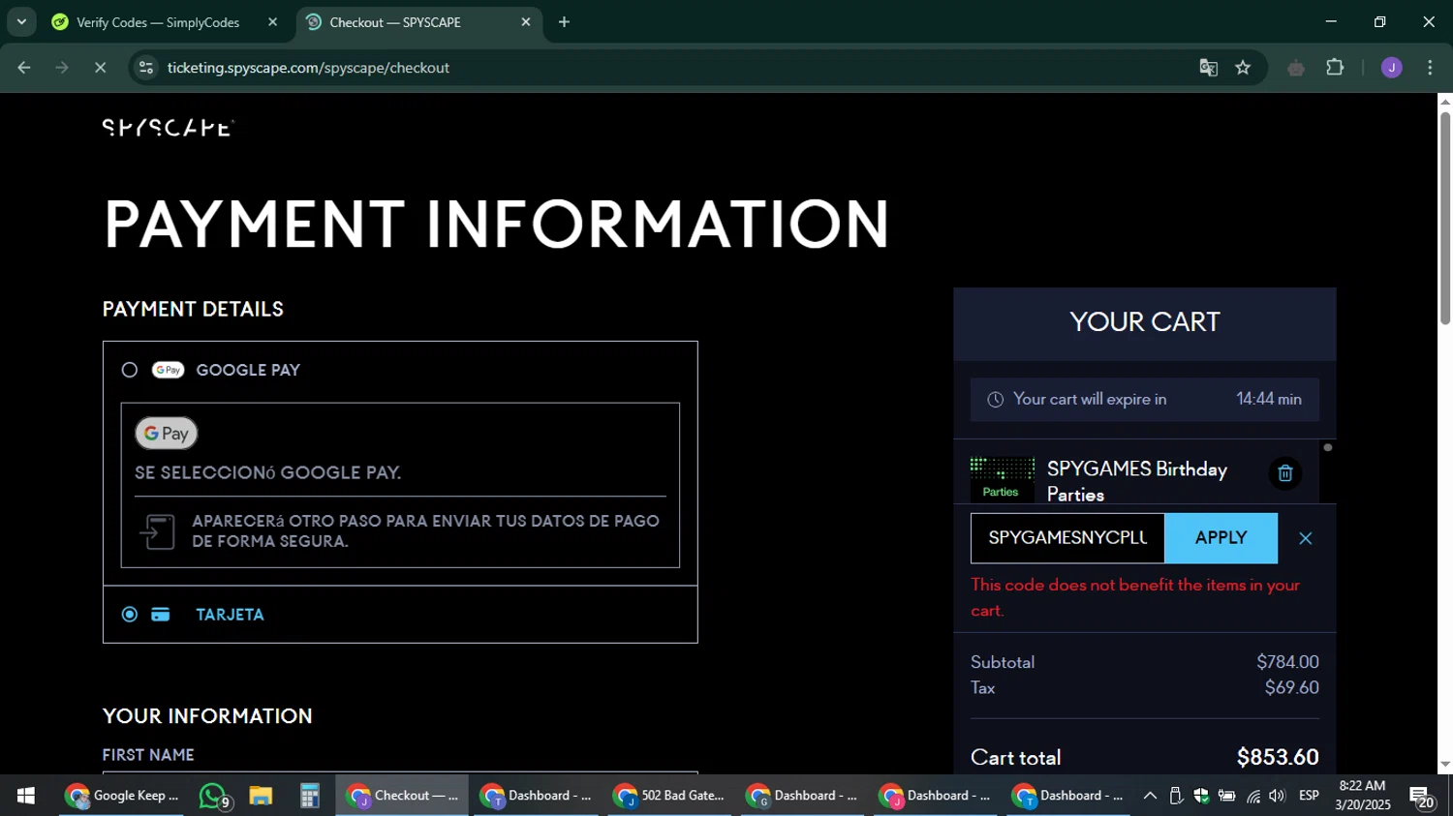The image size is (1453, 816).
Task: Open the 502 Bad Gateway taskbar window
Action: (x=669, y=796)
